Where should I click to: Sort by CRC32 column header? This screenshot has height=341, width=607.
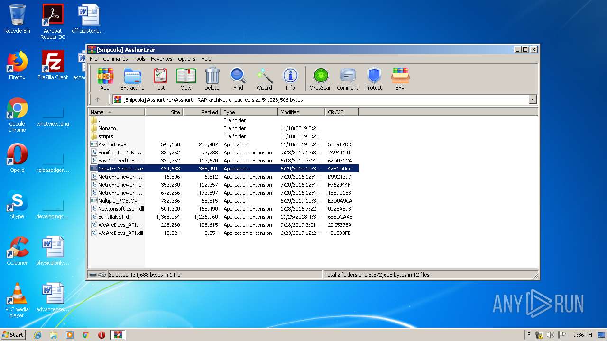point(341,112)
